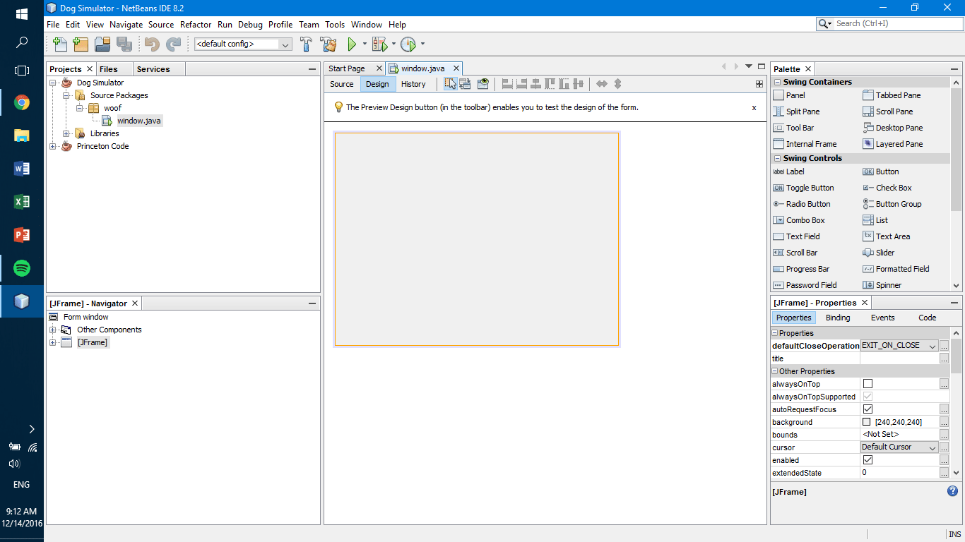The height and width of the screenshot is (542, 965).
Task: Click the Clean and Build hammer-and-broom icon
Action: pyautogui.click(x=328, y=44)
